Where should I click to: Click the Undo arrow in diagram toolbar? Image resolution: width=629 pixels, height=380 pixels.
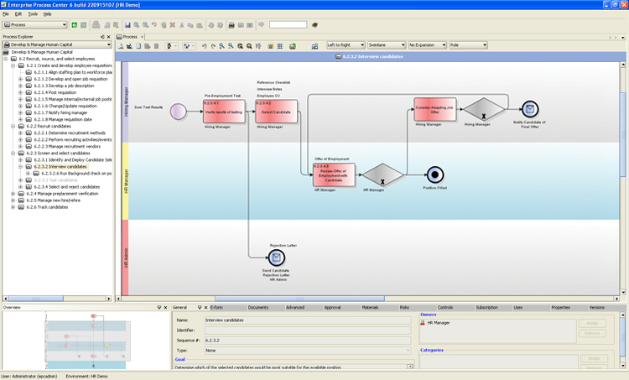click(x=205, y=45)
